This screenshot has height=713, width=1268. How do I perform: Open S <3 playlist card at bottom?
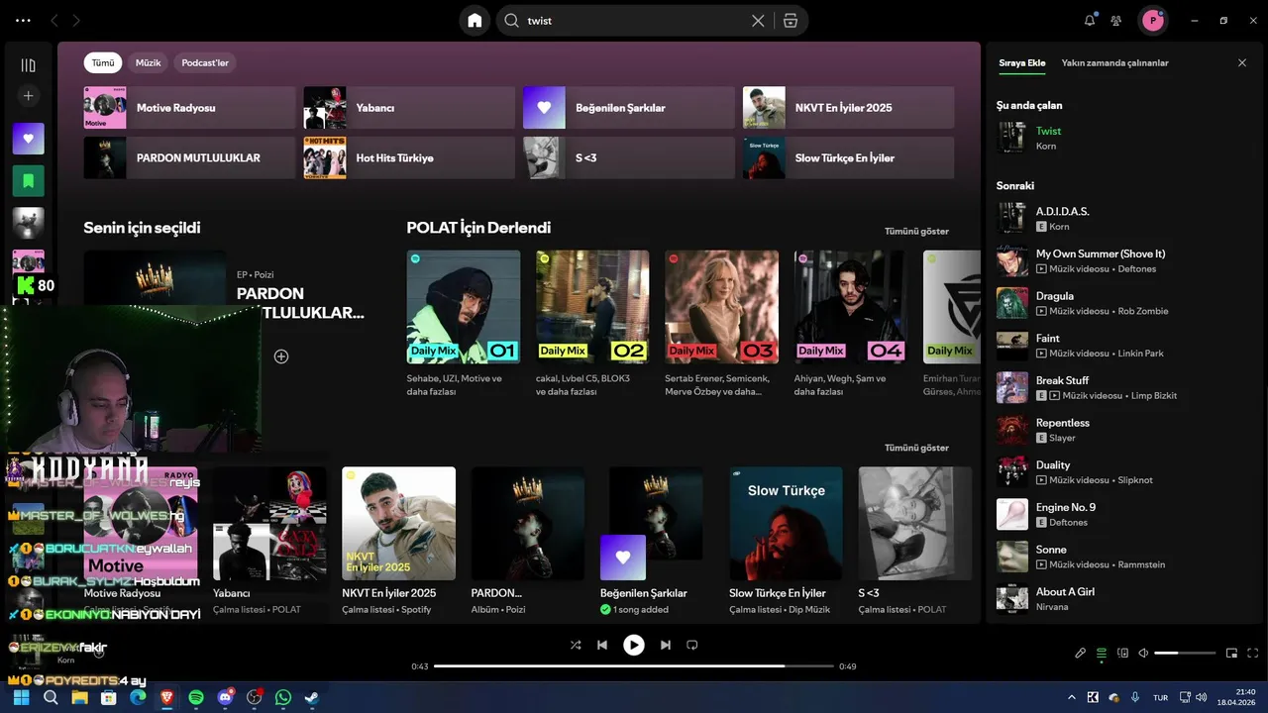point(914,541)
